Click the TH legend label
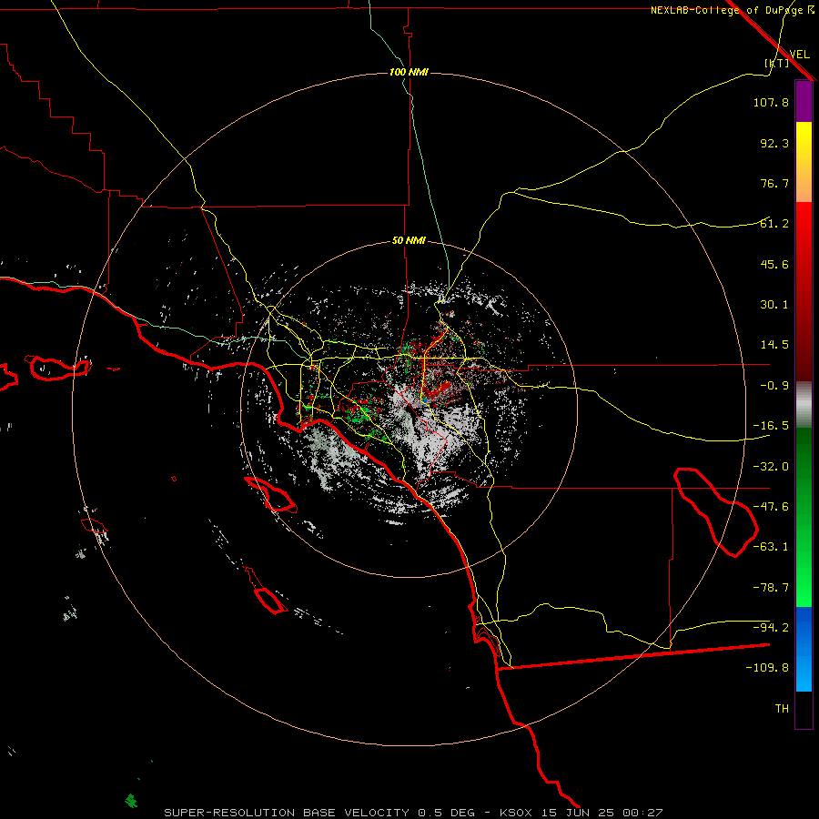 click(x=782, y=709)
